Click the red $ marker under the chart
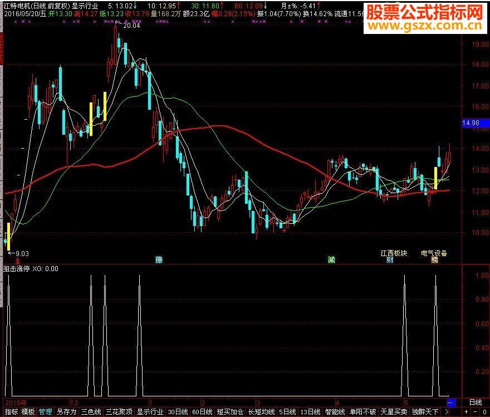490x417 pixels. (18, 261)
